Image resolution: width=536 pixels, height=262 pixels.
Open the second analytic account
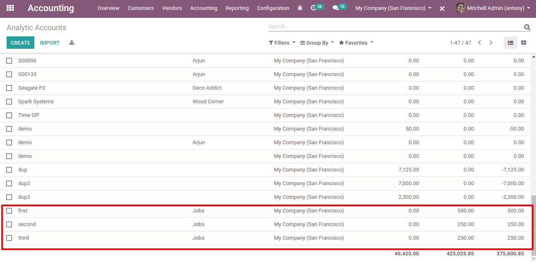27,224
